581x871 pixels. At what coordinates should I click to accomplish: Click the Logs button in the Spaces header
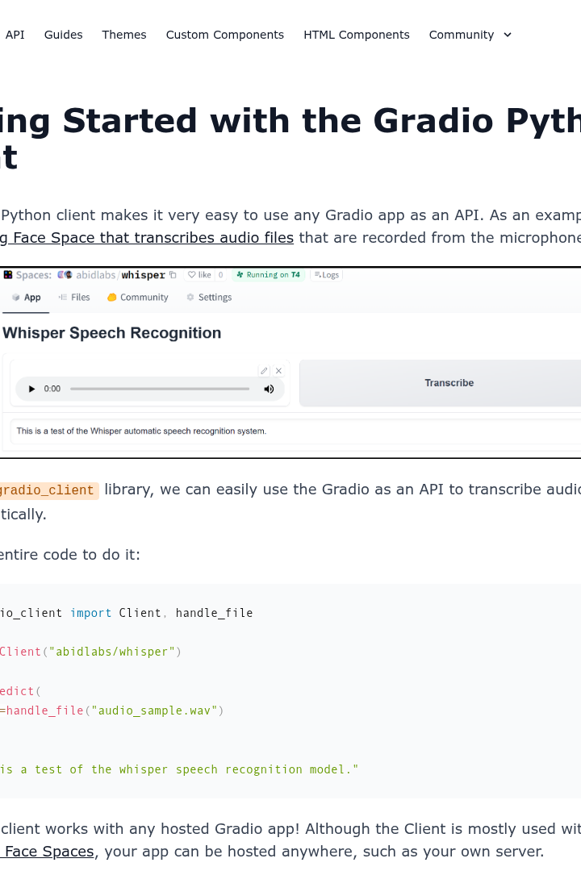(x=327, y=275)
